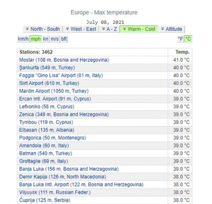This screenshot has width=212, height=204.
Task: Switch temperature to Fahrenheit
Action: 181,39
